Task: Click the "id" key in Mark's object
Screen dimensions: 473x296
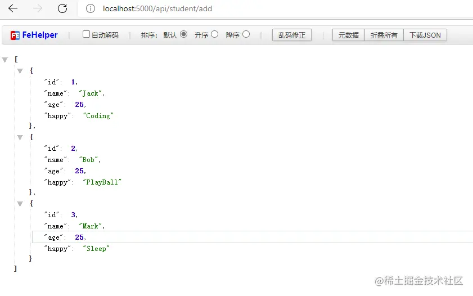Action: 52,215
